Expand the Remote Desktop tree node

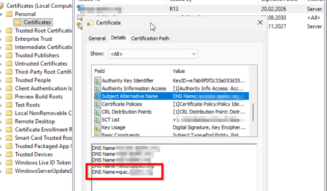pyautogui.click(x=1, y=122)
